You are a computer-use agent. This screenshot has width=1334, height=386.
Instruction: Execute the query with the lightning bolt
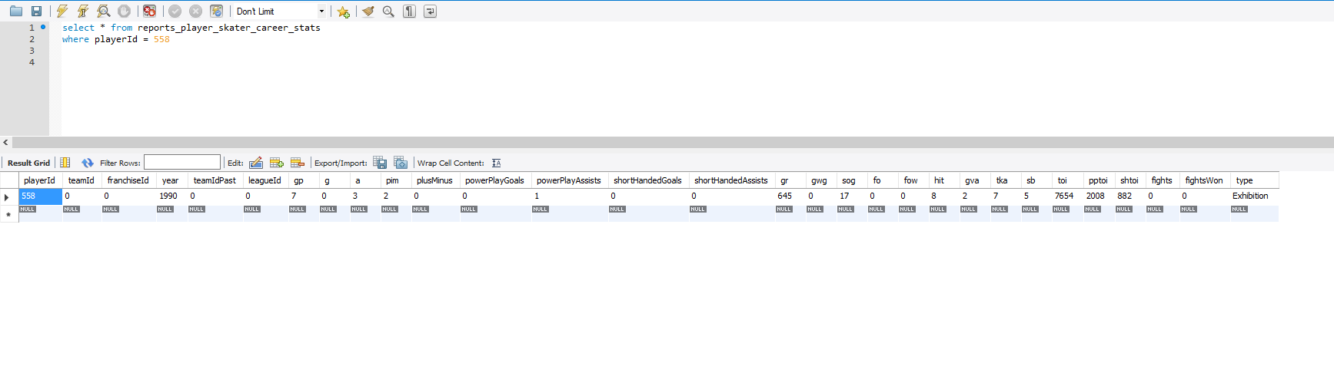coord(62,12)
